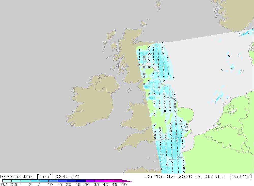Click the '04..05 UTC' time label
The image size is (254, 186).
[x=211, y=176]
